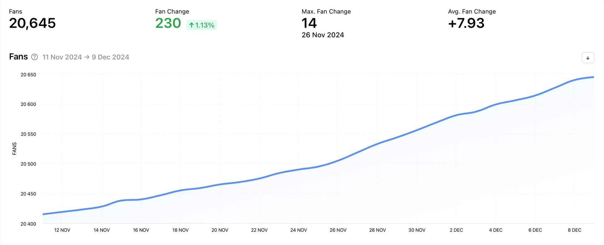Click the 2 DEC x-axis label

(456, 230)
